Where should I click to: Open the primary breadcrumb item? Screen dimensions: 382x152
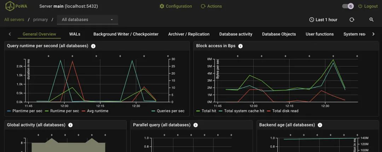pyautogui.click(x=40, y=19)
